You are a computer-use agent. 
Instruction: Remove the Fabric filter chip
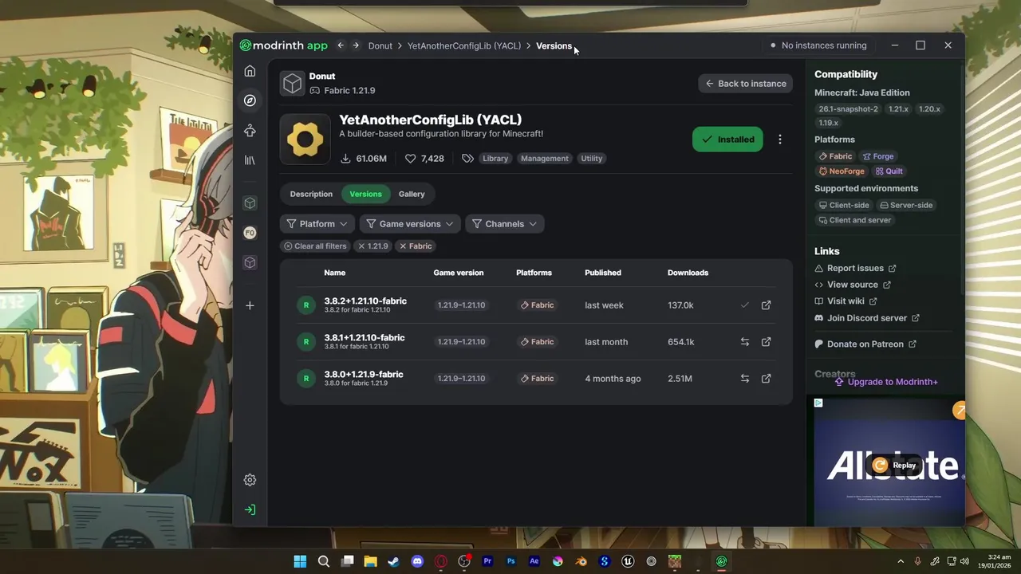(416, 246)
